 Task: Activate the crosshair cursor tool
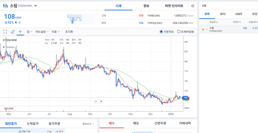pos(20,32)
